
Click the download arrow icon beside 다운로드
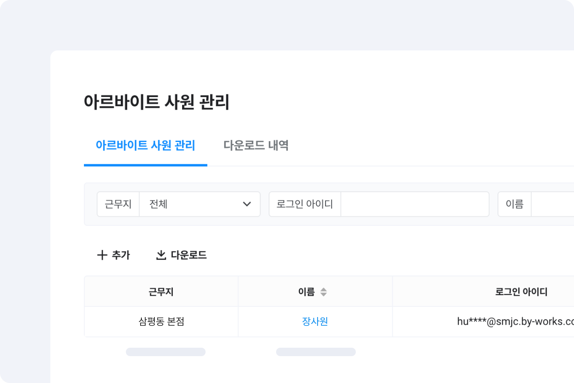click(x=161, y=255)
